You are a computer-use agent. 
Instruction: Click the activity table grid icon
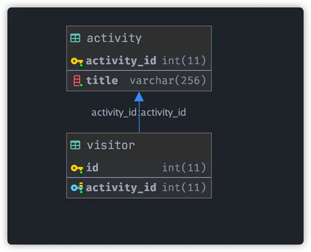[x=75, y=38]
